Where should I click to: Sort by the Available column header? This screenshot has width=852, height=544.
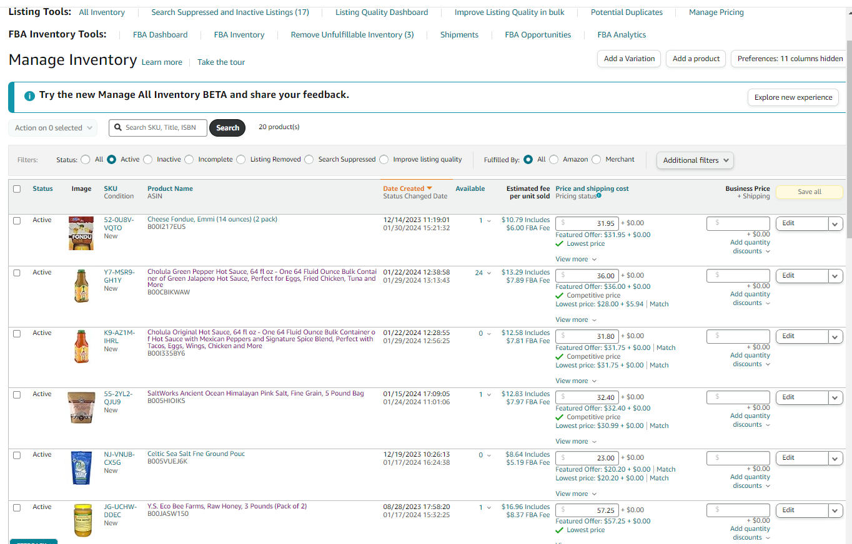[x=470, y=188]
